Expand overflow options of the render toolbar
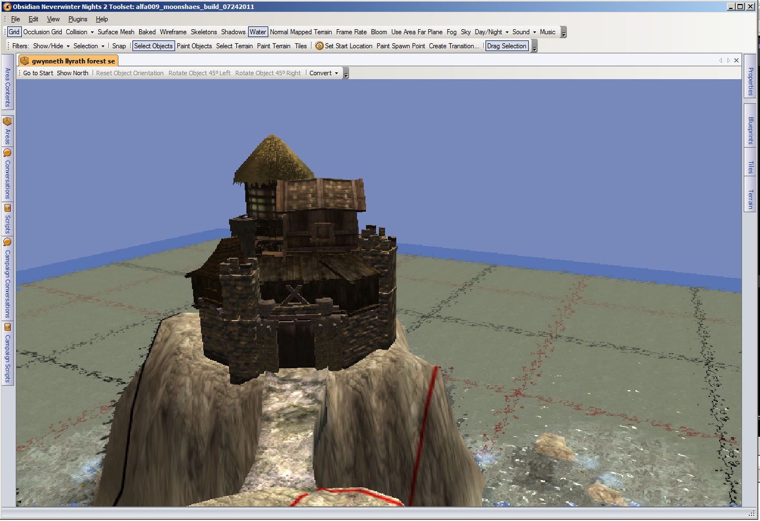The width and height of the screenshot is (760, 521). [x=564, y=33]
